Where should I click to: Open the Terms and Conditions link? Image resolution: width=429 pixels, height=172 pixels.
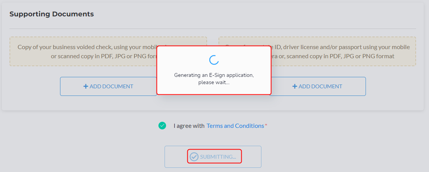pyautogui.click(x=235, y=126)
